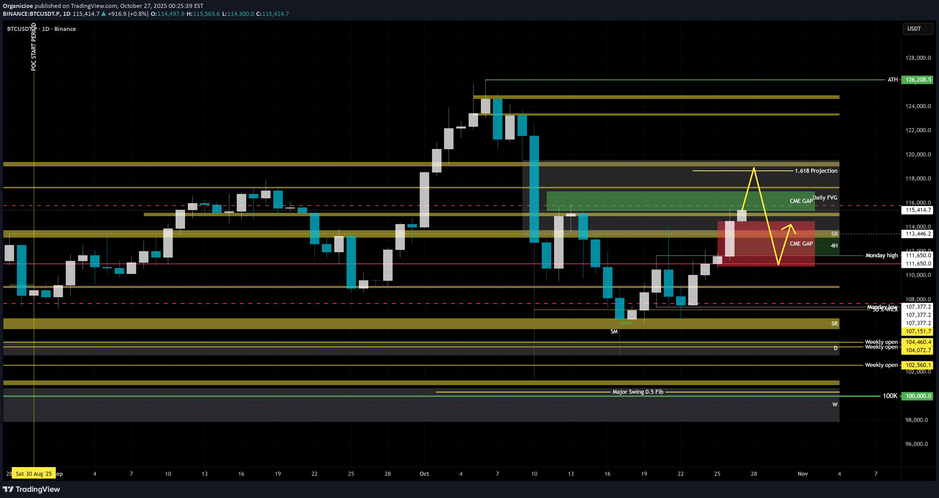This screenshot has height=498, width=939.
Task: Click the Major Swing 0.5 Fib label
Action: [x=638, y=392]
